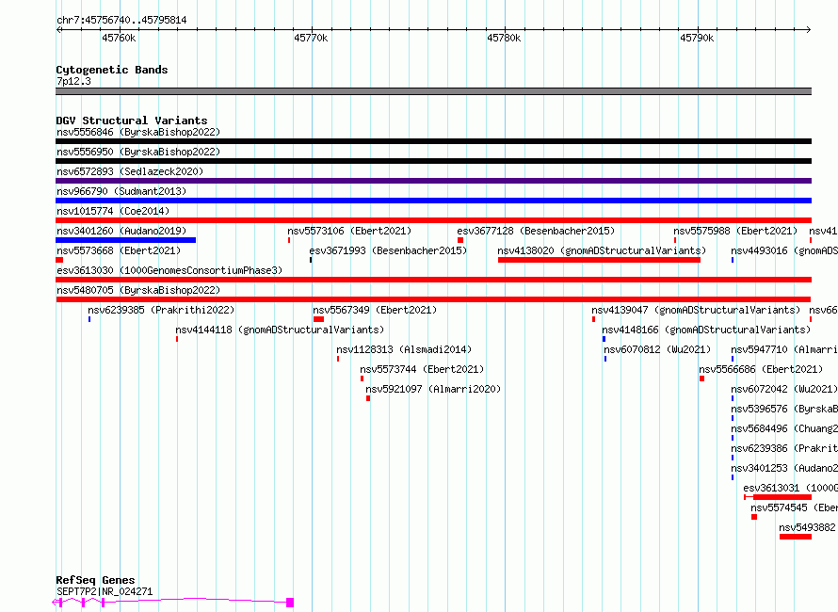Screen dimensions: 838x612
Task: Click the red nsv5567349 variant block
Action: (x=318, y=319)
